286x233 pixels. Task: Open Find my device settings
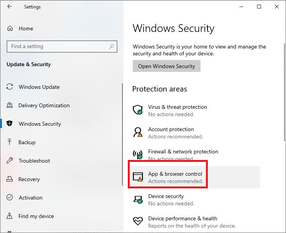pos(36,216)
